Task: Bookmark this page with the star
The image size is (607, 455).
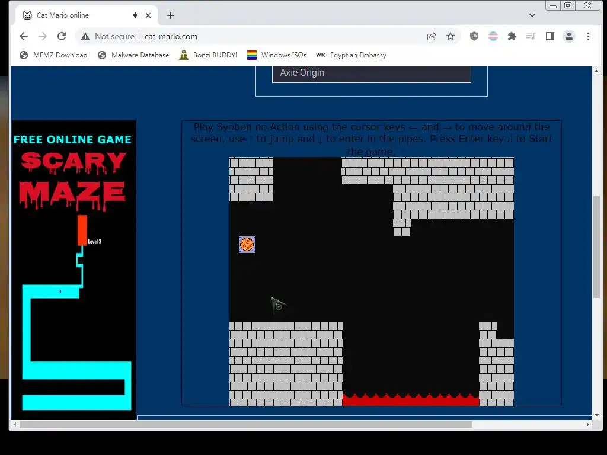Action: coord(451,36)
